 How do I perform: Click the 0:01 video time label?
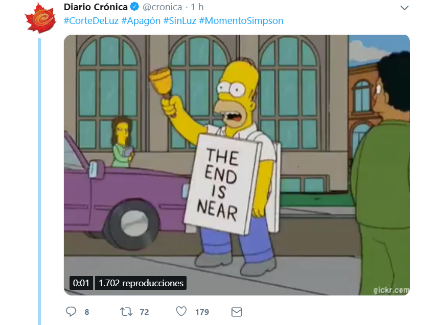click(81, 283)
